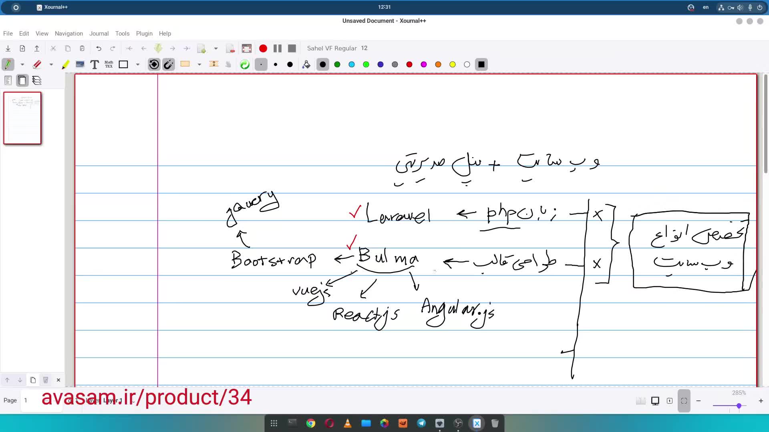The image size is (769, 432).
Task: Click the red audio Record button
Action: point(263,48)
